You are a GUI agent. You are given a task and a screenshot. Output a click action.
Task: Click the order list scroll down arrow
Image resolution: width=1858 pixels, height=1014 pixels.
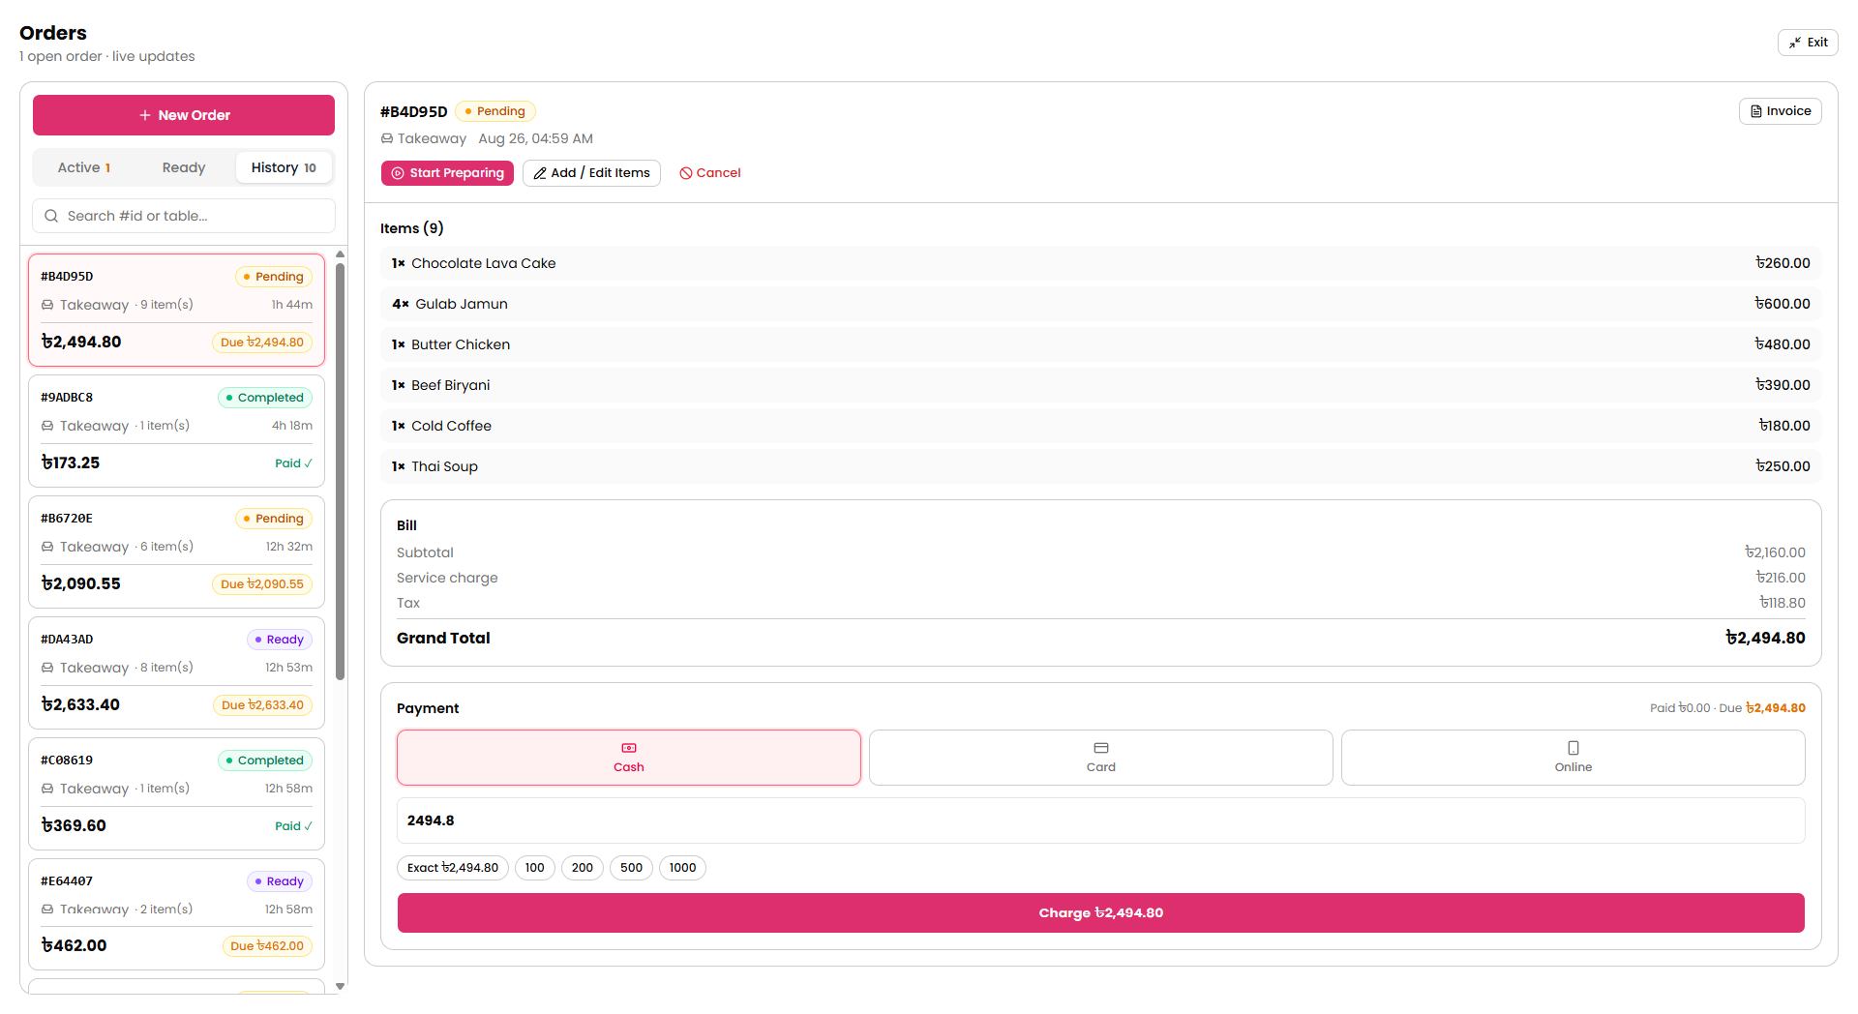point(341,986)
